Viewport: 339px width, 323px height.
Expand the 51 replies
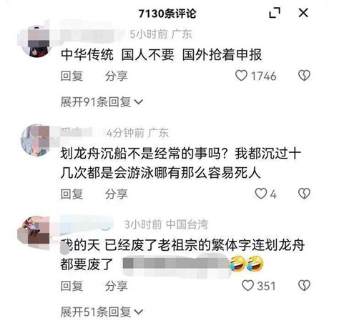102,312
